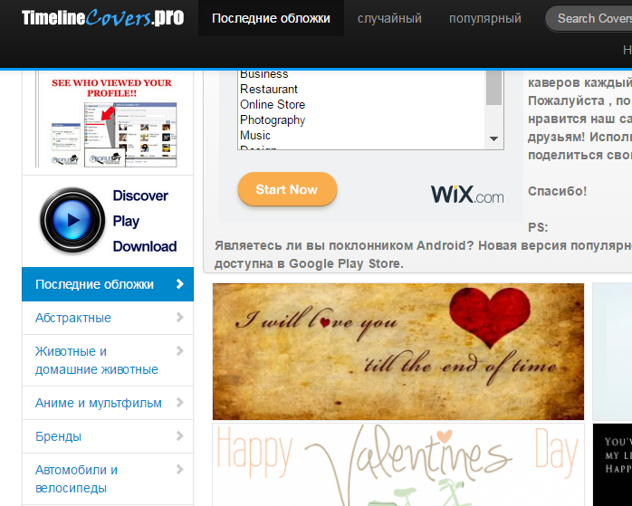Select Online Store in the Wix list
The height and width of the screenshot is (506, 632).
pos(273,104)
